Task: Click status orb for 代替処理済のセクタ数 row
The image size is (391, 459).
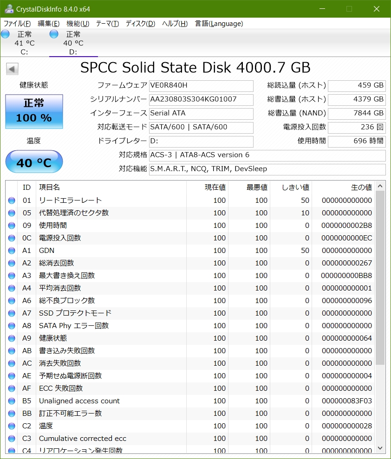Action: (12, 213)
